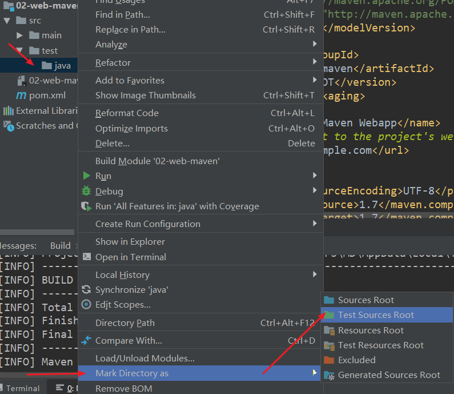
Task: Open the Terminal tool window tab
Action: tap(23, 388)
